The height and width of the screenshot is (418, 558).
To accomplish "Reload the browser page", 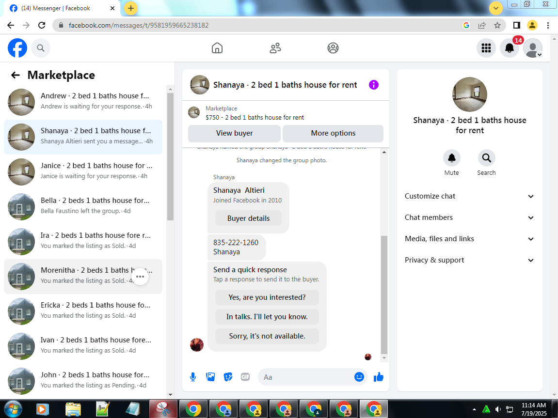I will click(42, 25).
